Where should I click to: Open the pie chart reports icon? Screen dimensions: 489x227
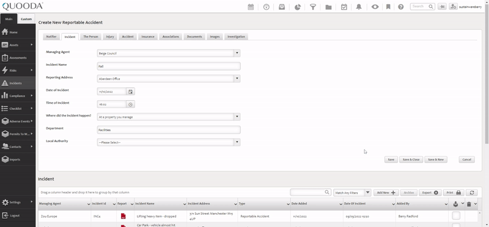coord(297,7)
